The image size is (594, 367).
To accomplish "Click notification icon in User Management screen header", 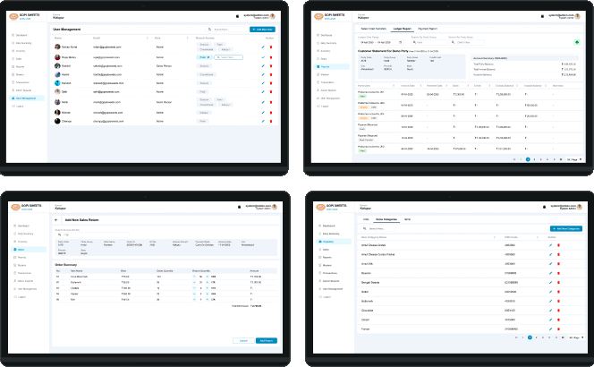I will point(238,16).
